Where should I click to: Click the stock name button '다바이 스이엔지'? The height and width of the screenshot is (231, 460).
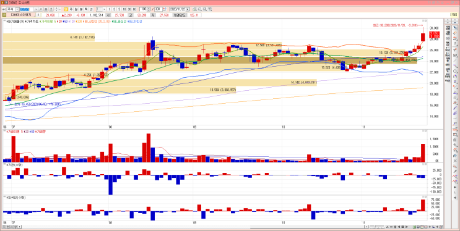21,15
